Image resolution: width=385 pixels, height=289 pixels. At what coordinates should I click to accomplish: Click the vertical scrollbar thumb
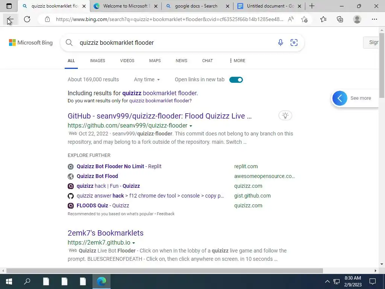(382, 65)
